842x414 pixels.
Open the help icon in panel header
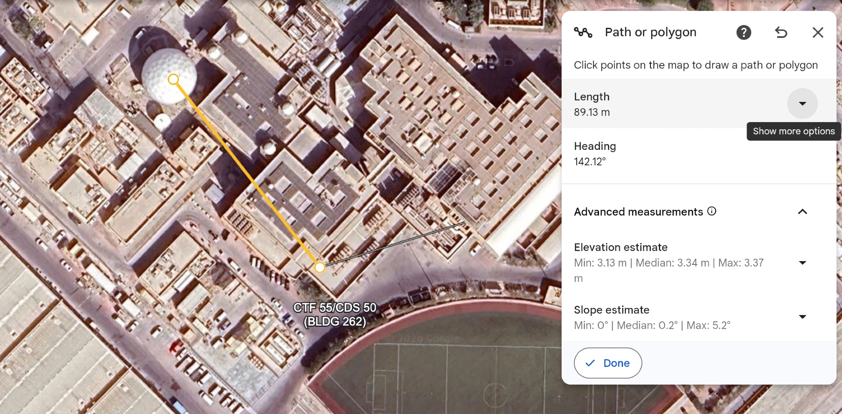pyautogui.click(x=743, y=32)
